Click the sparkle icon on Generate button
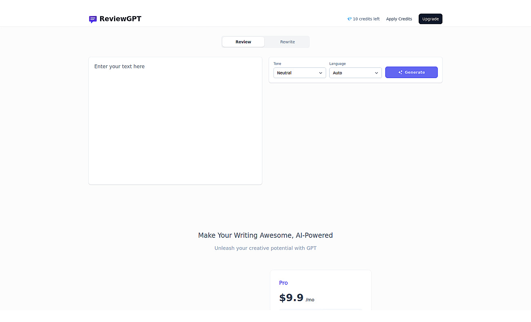Image resolution: width=531 pixels, height=322 pixels. pyautogui.click(x=400, y=72)
